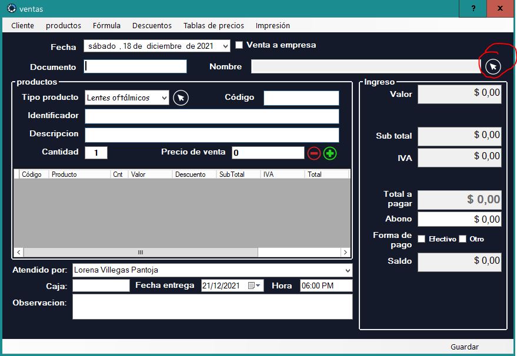This screenshot has height=356, width=517.
Task: Click the IVA column header in the table
Action: 282,174
